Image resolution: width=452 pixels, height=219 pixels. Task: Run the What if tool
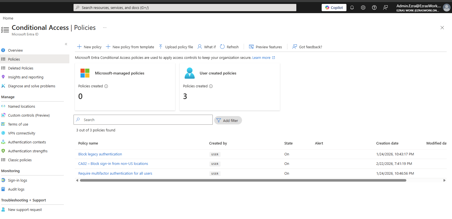(x=207, y=47)
